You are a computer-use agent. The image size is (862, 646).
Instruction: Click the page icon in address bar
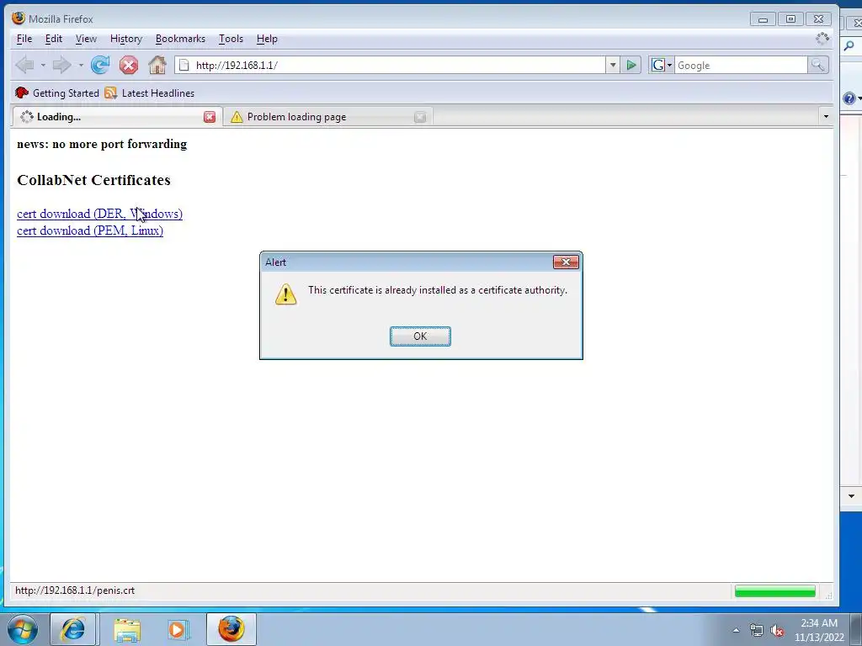[184, 66]
